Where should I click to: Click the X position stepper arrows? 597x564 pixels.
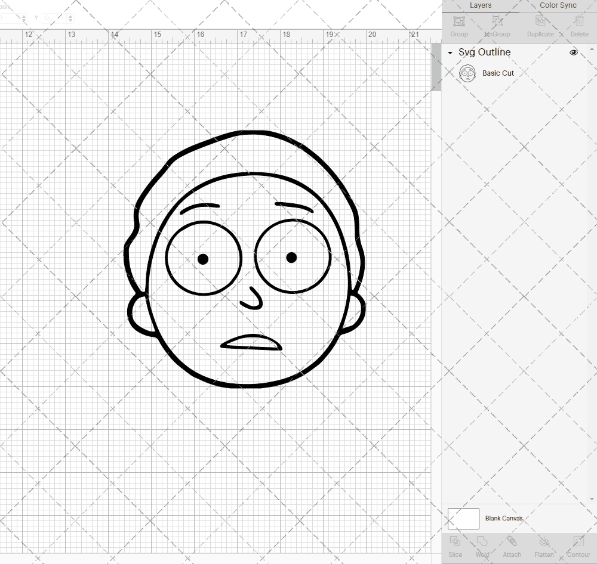coord(24,18)
